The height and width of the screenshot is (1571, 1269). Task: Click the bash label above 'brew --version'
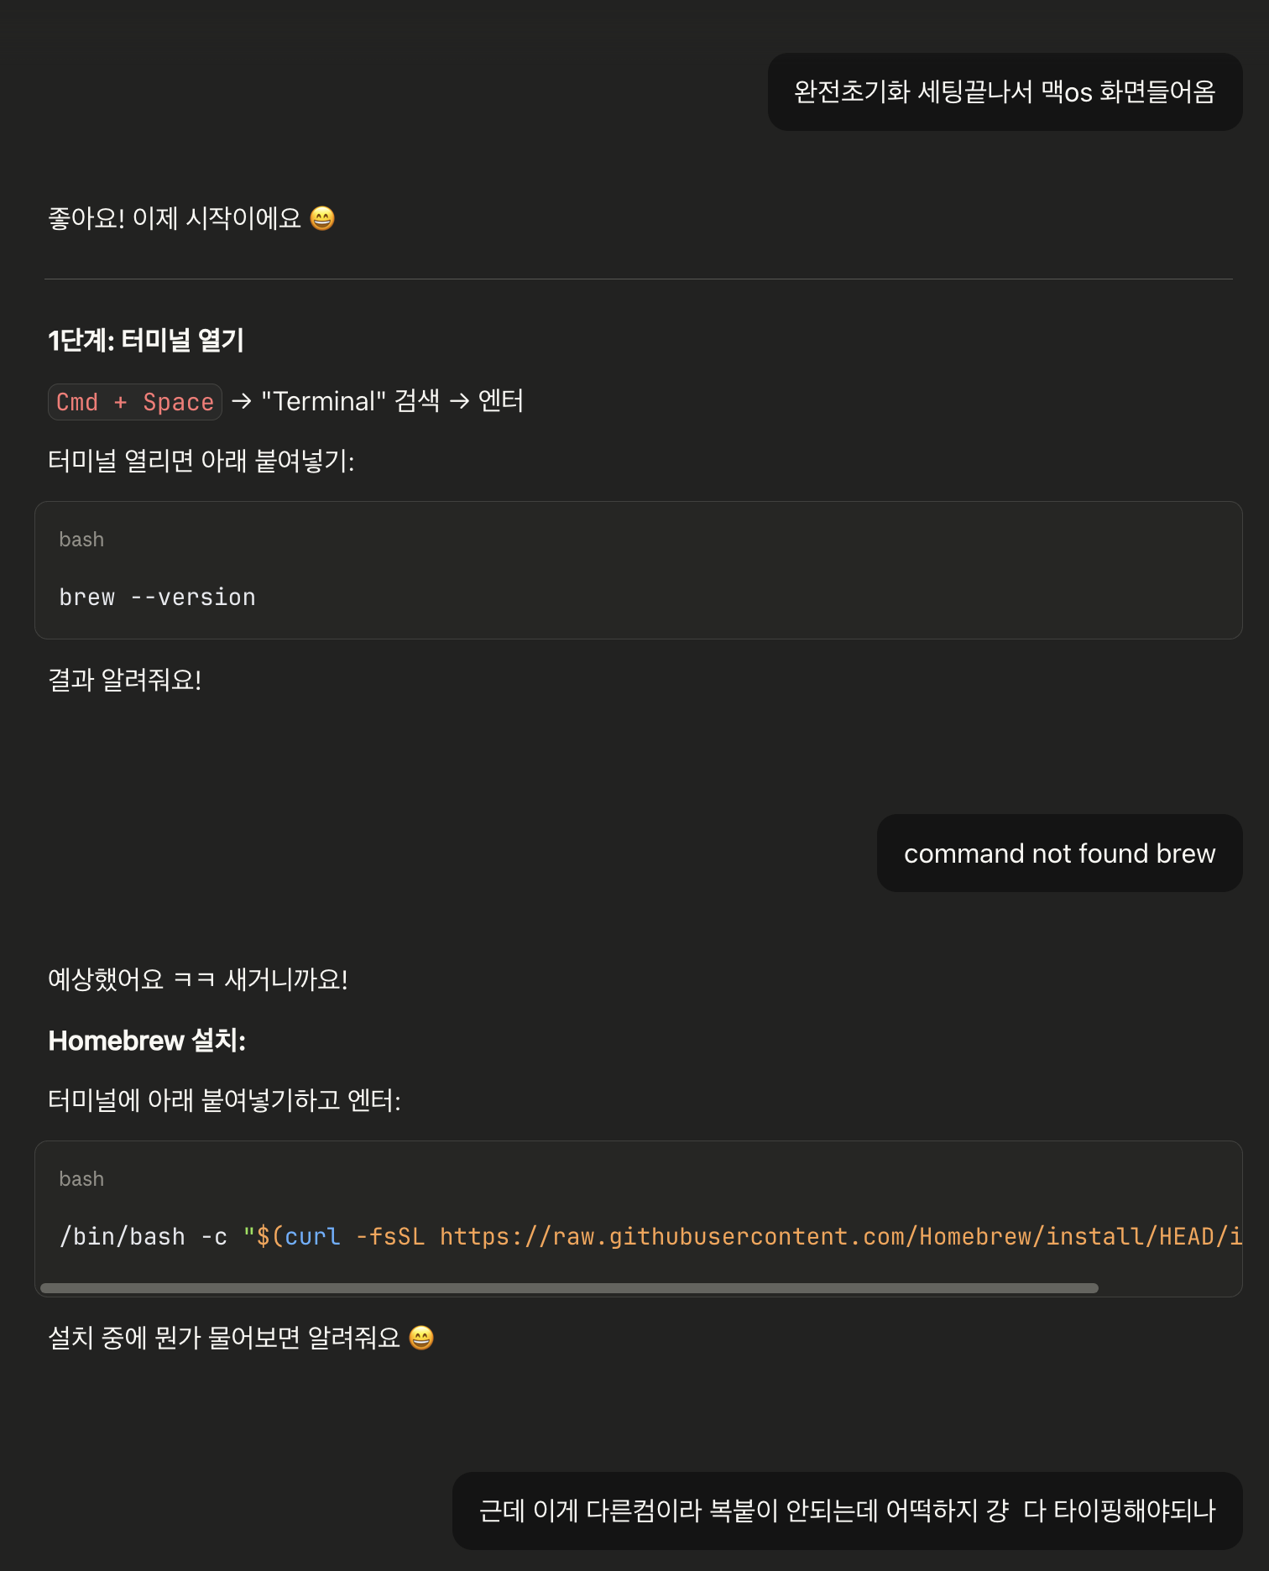click(x=81, y=540)
